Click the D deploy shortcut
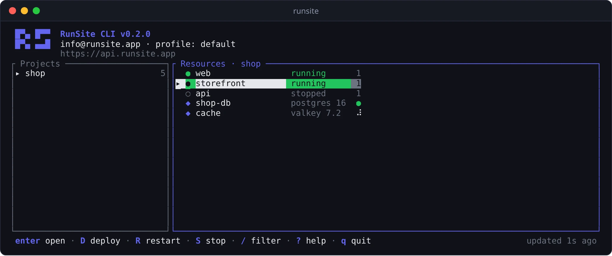The width and height of the screenshot is (612, 256). (100, 241)
